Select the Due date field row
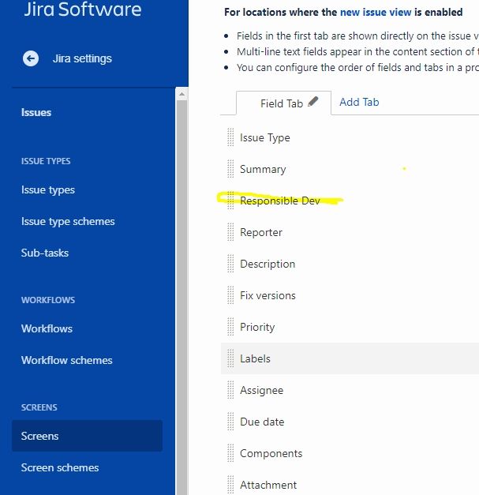The image size is (479, 495). tap(350, 422)
